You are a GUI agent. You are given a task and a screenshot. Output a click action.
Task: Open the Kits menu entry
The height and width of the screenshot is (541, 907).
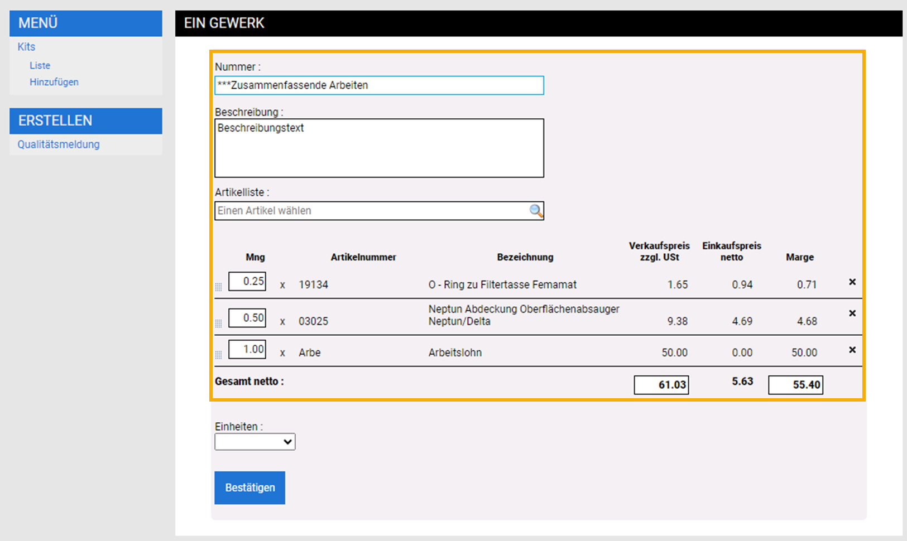coord(26,47)
